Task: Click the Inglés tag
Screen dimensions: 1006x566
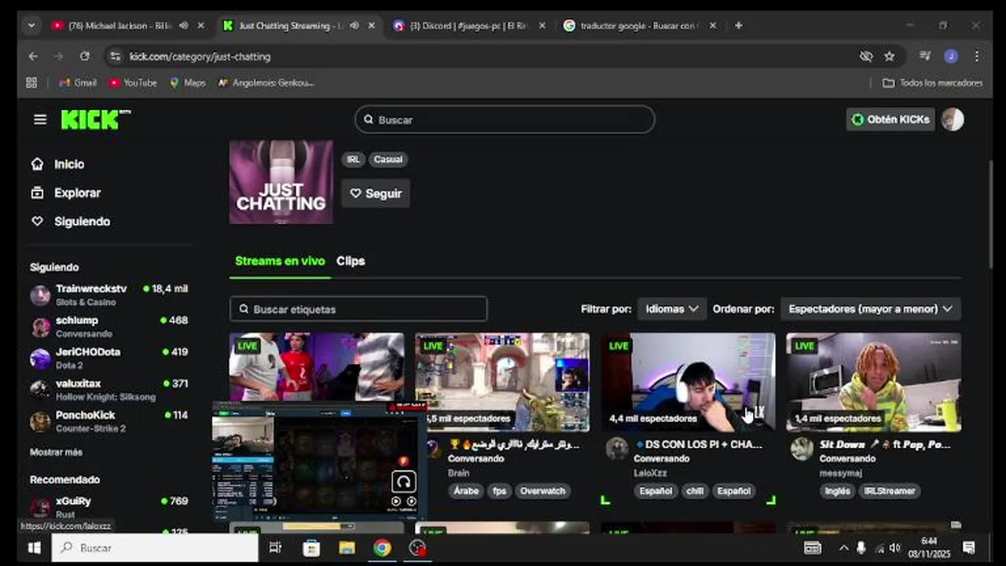Action: 837,491
